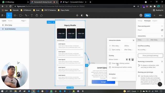165x93 pixels.
Task: Click the Flow 1 play badge on canvas
Action: pyautogui.click(x=51, y=22)
